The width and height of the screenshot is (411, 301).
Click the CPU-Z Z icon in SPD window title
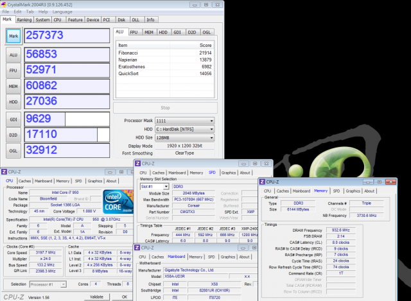click(137, 164)
